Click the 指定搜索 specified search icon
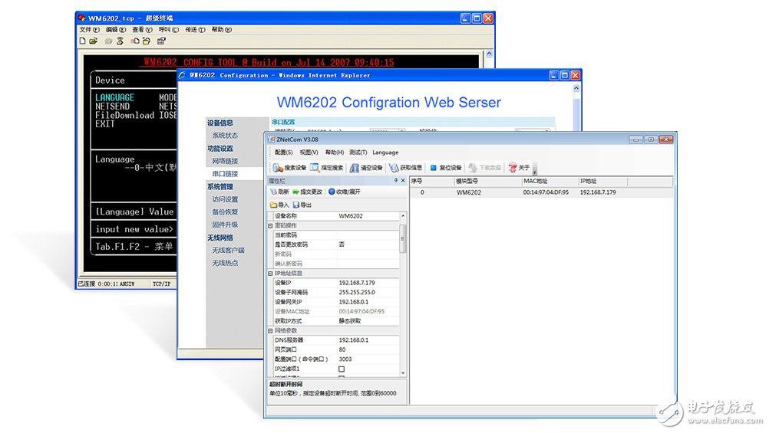 click(x=315, y=168)
